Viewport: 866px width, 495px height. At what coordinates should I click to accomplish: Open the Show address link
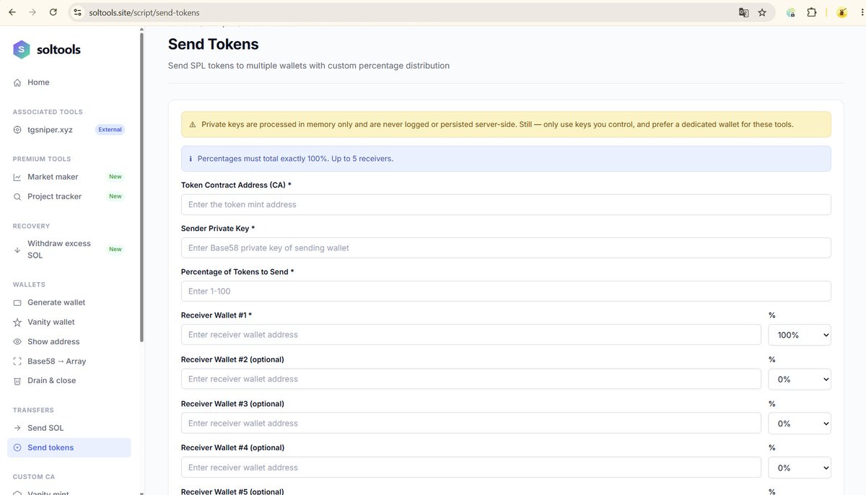[69, 341]
